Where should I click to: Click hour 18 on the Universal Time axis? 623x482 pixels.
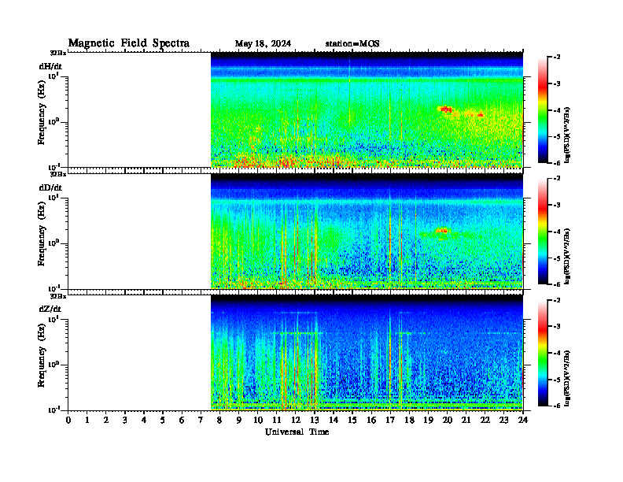(409, 421)
